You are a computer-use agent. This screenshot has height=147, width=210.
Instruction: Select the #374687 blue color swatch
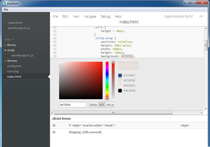tap(120, 75)
